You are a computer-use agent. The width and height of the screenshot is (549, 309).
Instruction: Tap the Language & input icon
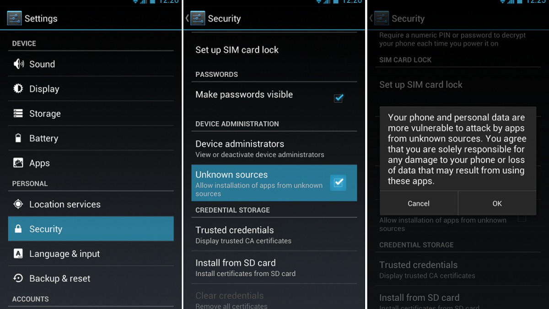(18, 254)
